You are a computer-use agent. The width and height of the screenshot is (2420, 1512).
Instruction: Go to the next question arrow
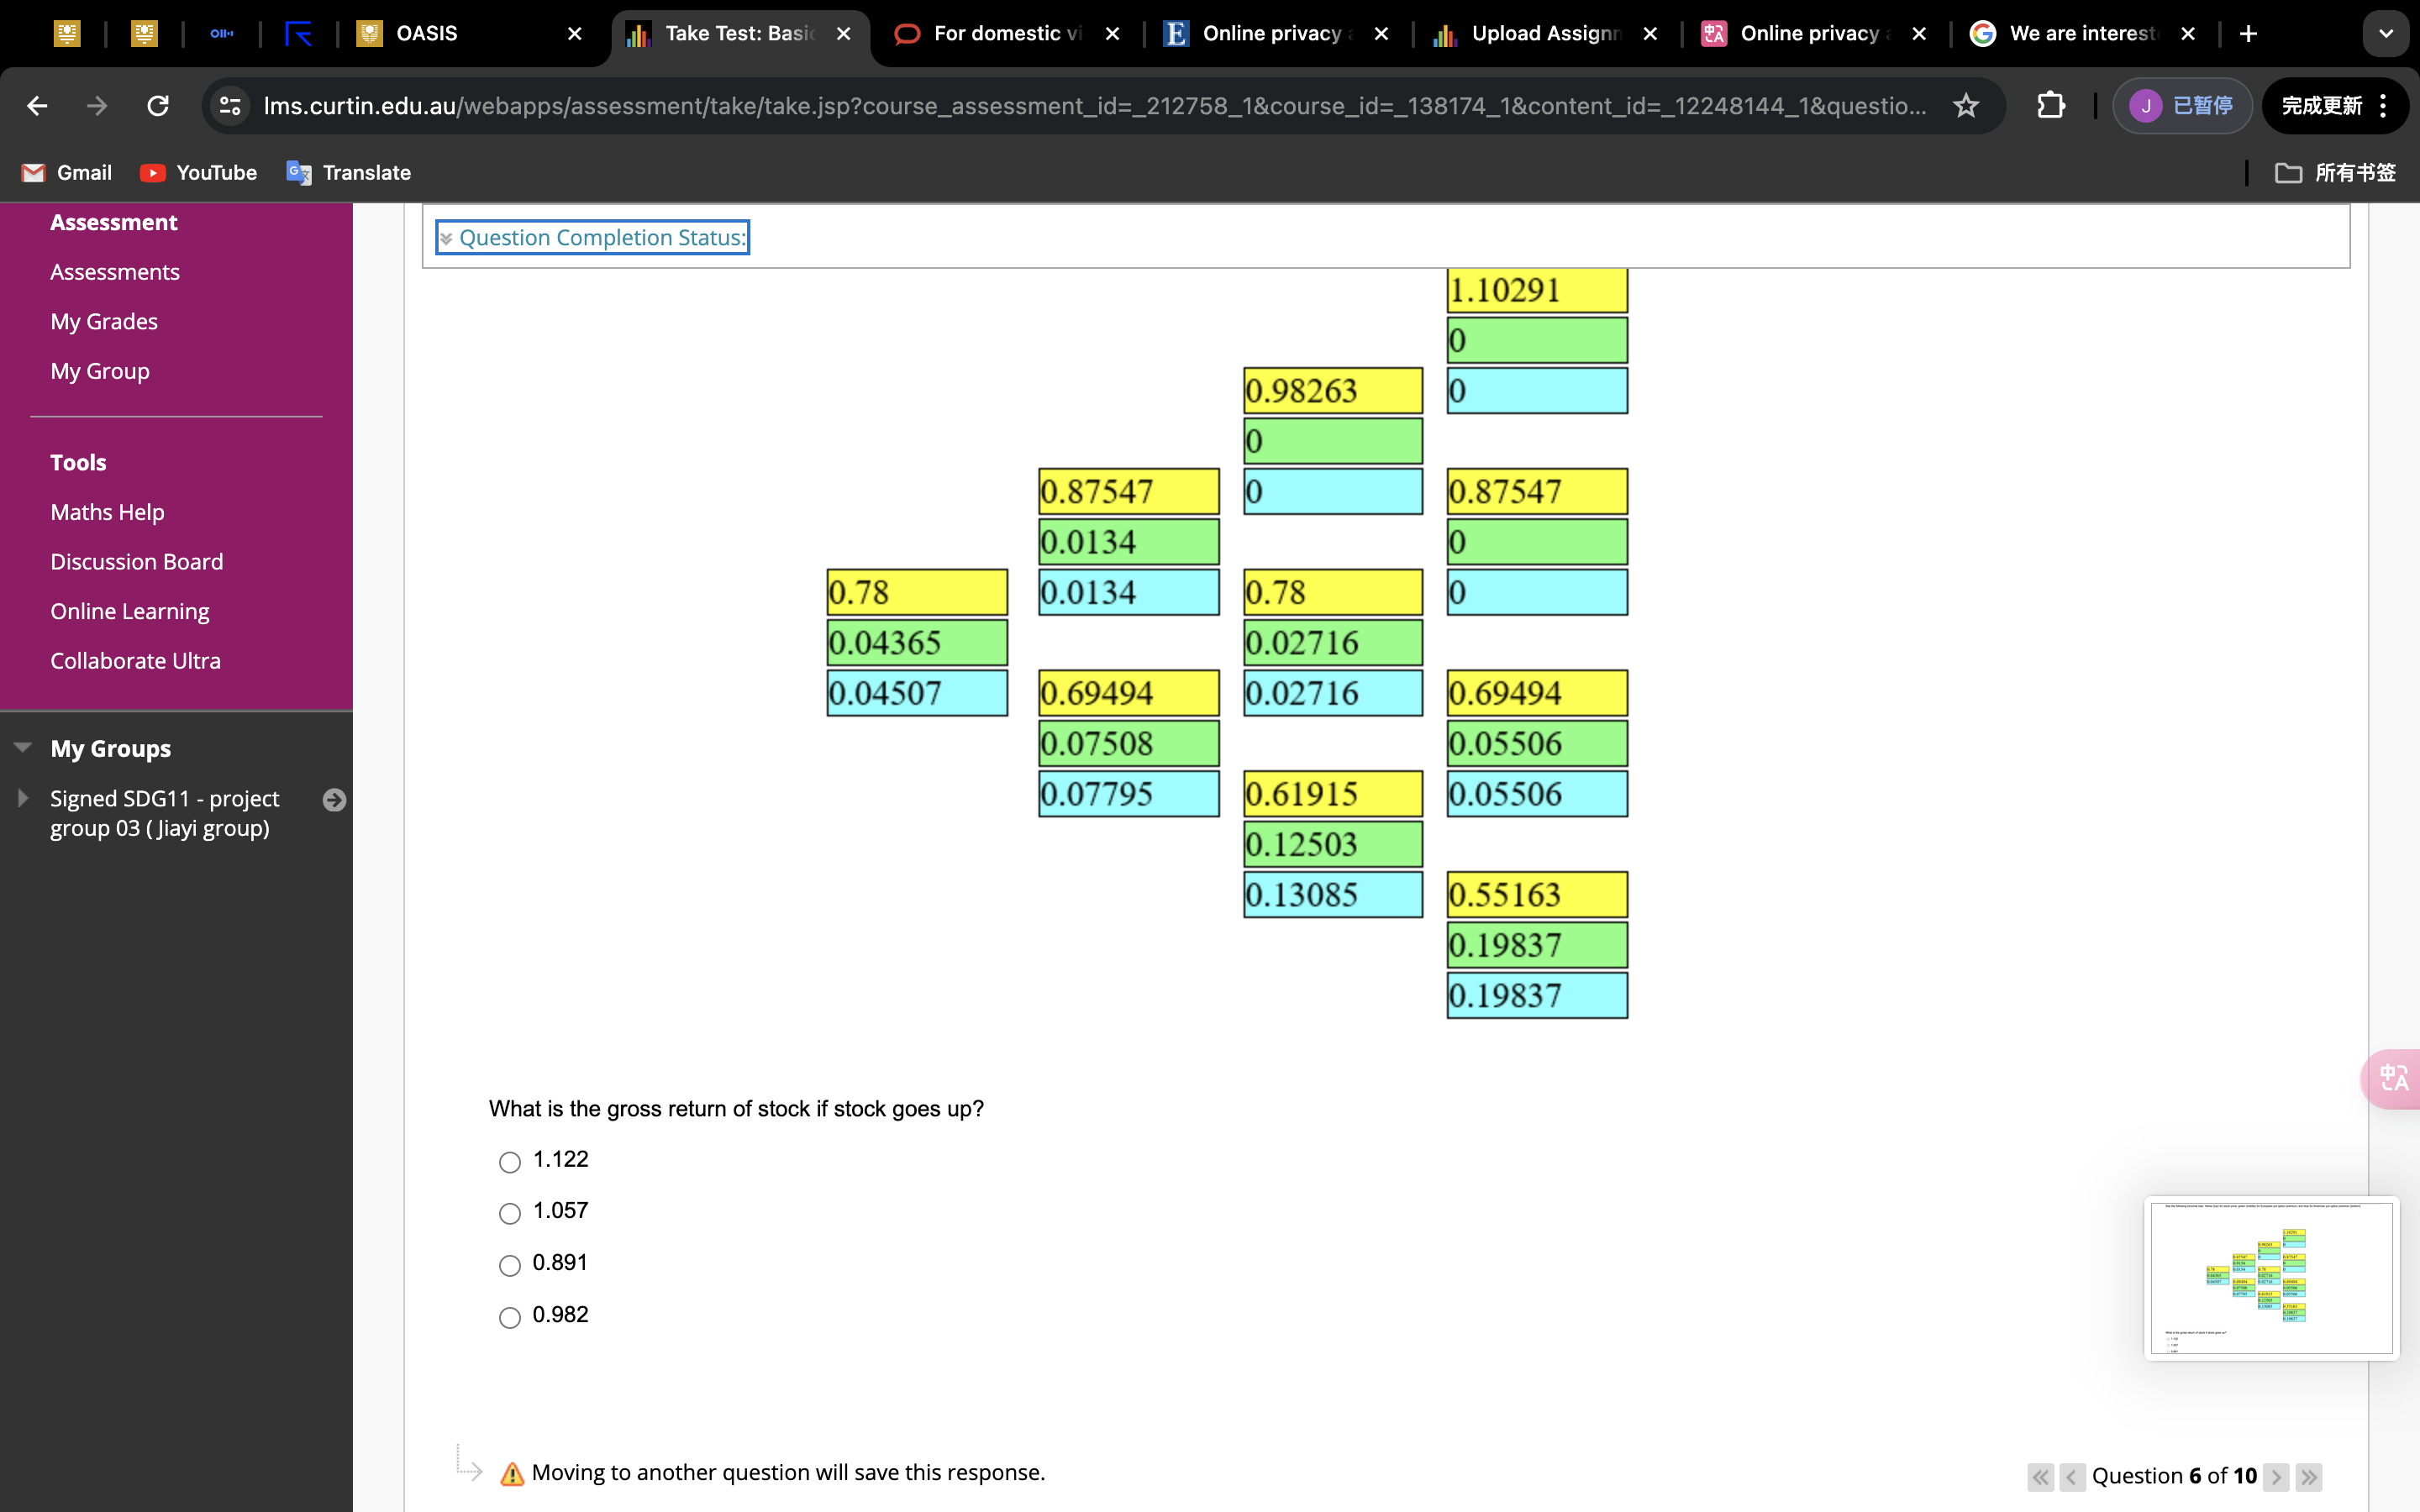[2276, 1476]
